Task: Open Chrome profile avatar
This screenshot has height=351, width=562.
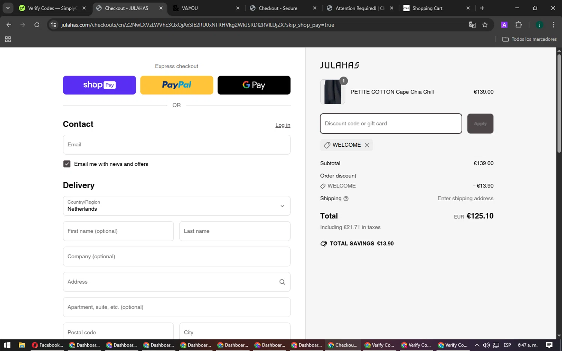Action: (x=540, y=25)
